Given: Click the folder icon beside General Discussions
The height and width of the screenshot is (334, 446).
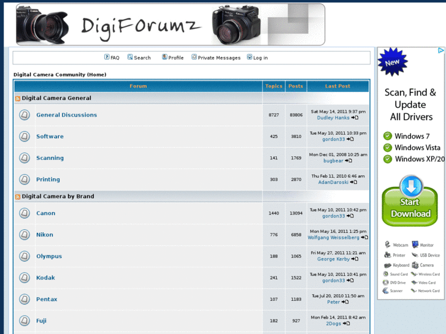Looking at the screenshot, I should tap(25, 115).
